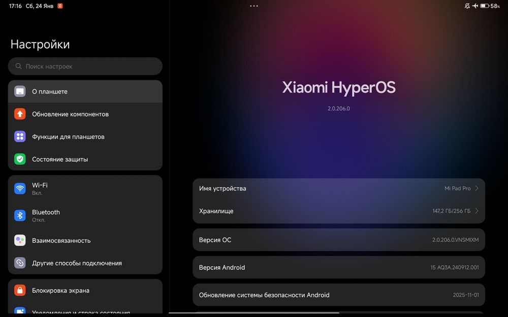This screenshot has width=508, height=317.
Task: Click the purple tablet features icon
Action: pyautogui.click(x=20, y=136)
